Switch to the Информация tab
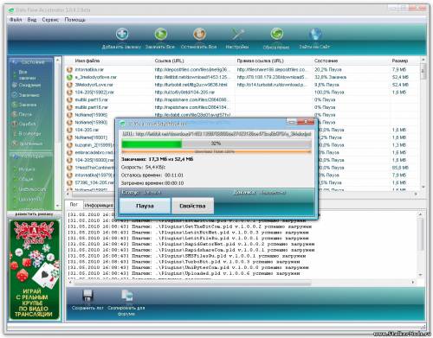 point(99,205)
